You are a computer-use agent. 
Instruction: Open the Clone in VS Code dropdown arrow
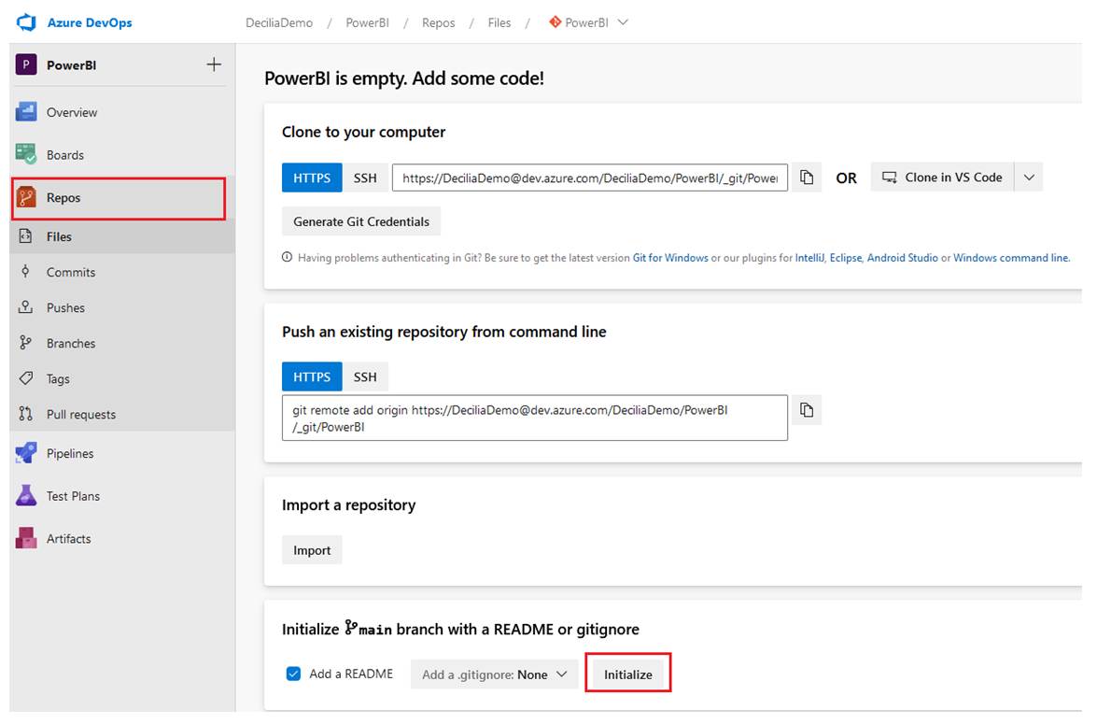click(x=1029, y=177)
